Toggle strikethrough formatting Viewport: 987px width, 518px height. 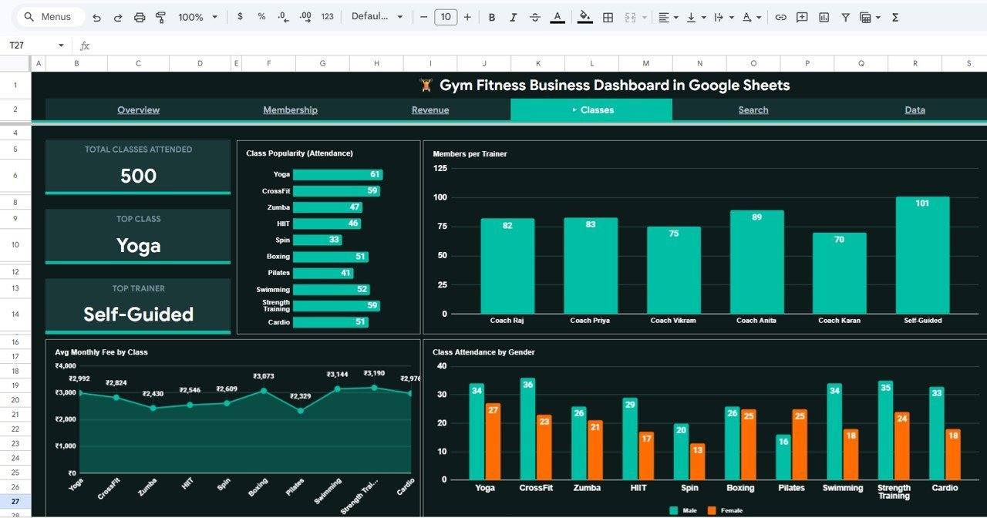coord(535,17)
